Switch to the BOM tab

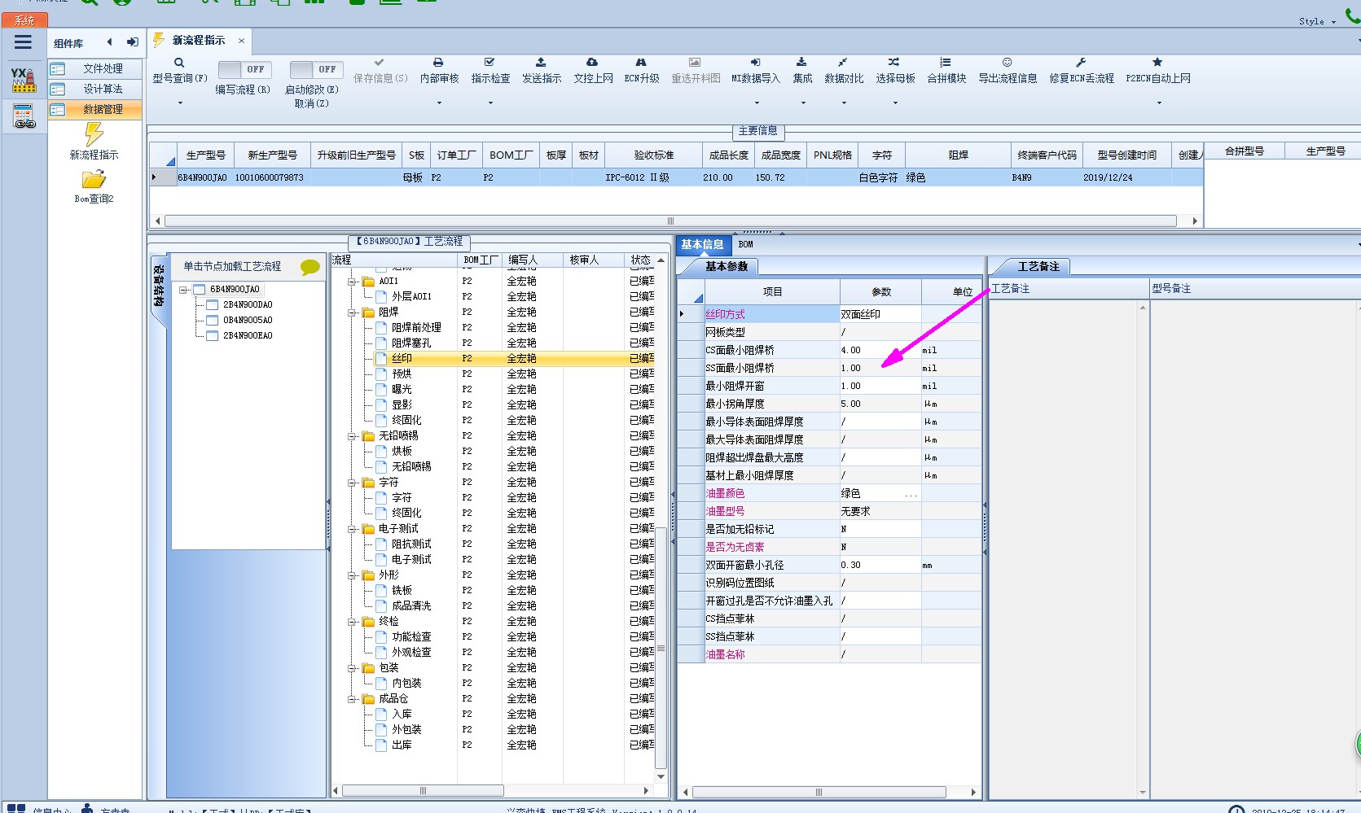pyautogui.click(x=746, y=244)
